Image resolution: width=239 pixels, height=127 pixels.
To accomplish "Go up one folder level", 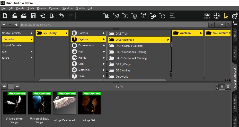I will [x=16, y=24].
